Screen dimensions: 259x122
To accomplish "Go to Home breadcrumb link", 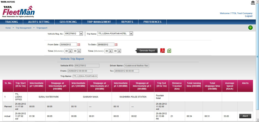I will [x=8, y=28].
